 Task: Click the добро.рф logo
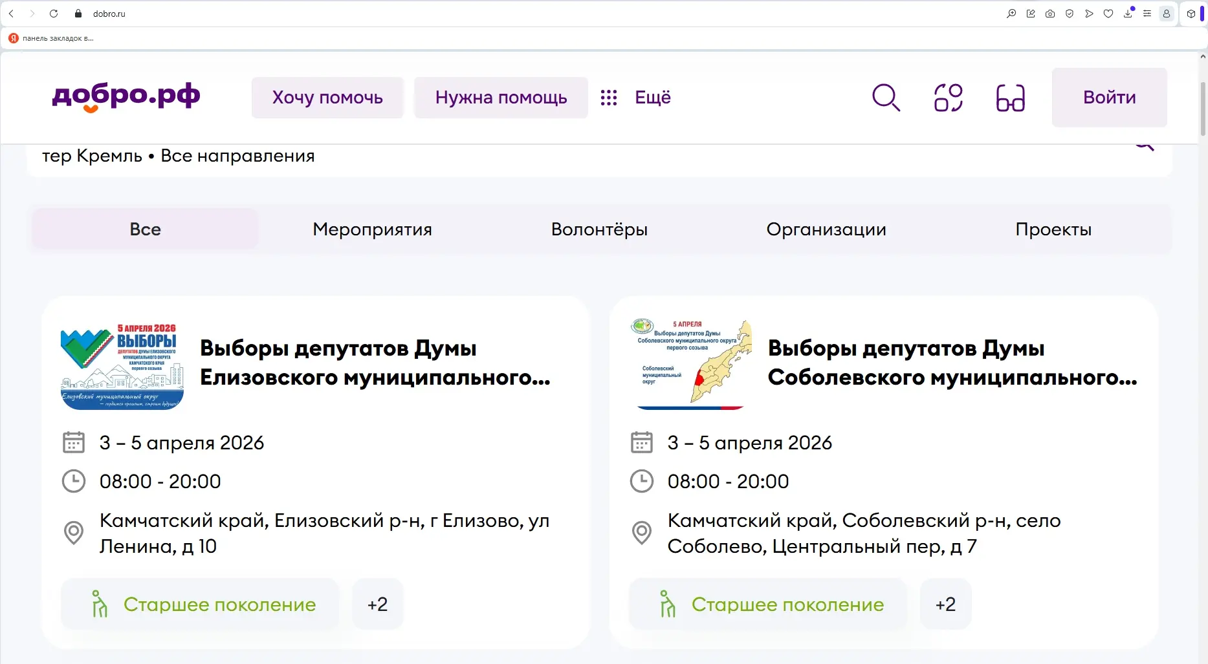126,97
